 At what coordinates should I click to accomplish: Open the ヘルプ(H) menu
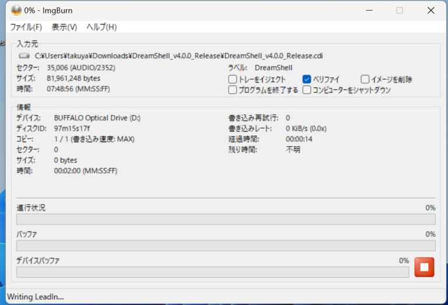pos(101,27)
